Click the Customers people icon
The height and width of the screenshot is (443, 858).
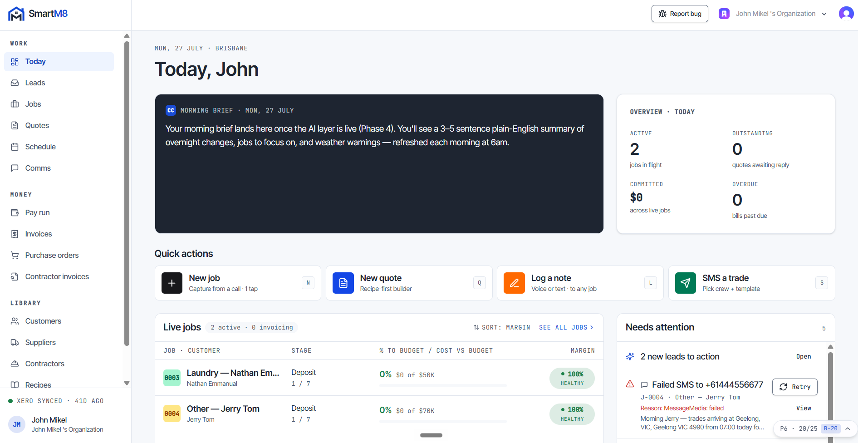point(15,321)
